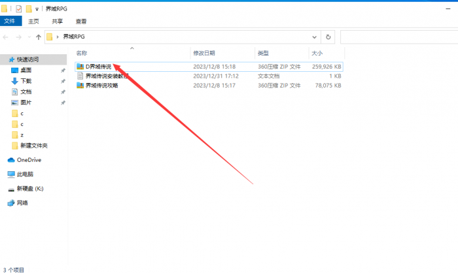
Task: Click the pin icon next to 桌面
Action: [x=63, y=71]
